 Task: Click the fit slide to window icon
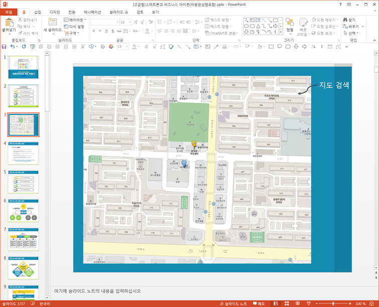(x=371, y=303)
